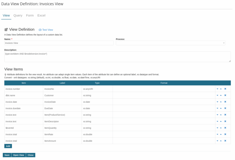Click the Open View button
This screenshot has width=235, height=160.
click(19, 155)
